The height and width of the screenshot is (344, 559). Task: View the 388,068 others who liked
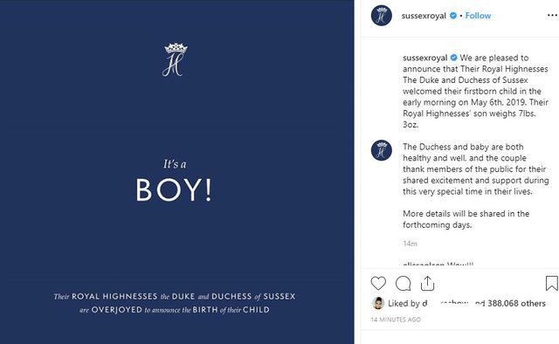pos(516,303)
